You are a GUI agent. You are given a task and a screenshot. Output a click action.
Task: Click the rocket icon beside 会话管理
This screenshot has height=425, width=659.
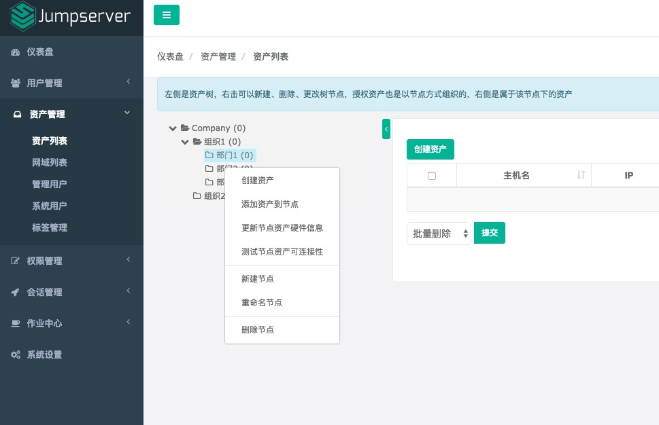click(16, 292)
